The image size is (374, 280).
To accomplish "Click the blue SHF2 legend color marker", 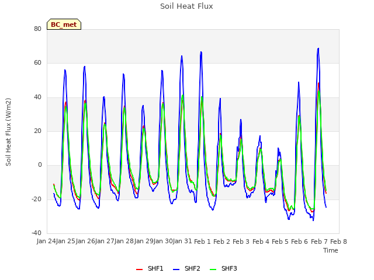I will (x=176, y=269).
